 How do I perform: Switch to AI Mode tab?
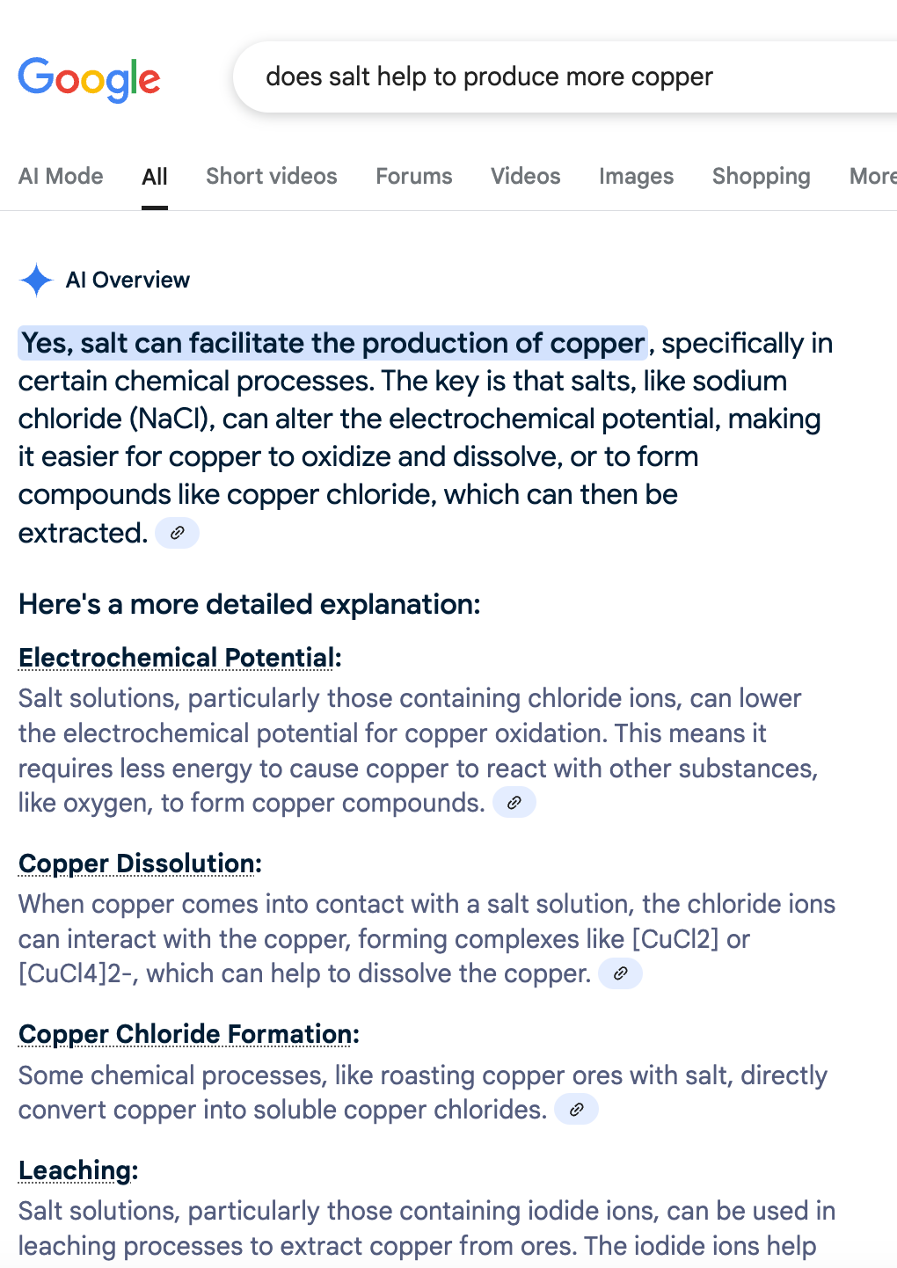pos(61,177)
